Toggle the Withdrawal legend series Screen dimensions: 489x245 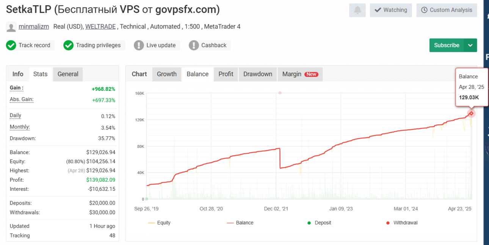point(402,223)
